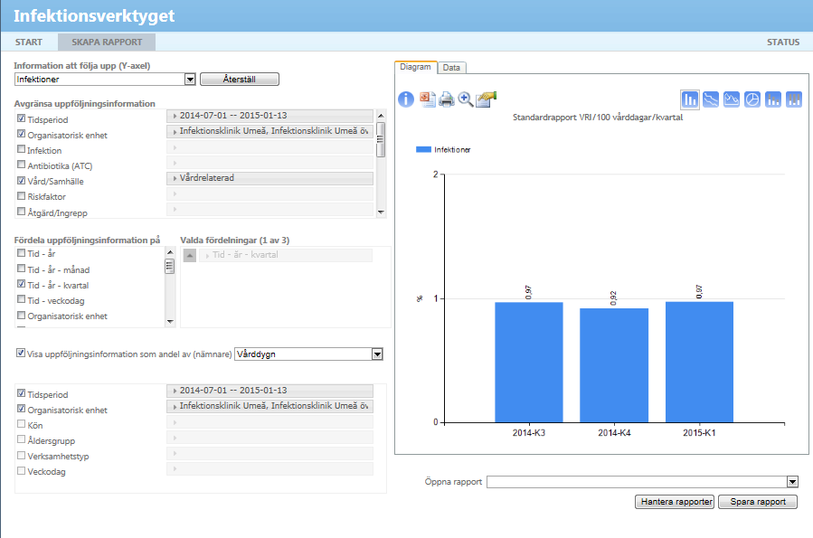Enable the Kön checkbox

pyautogui.click(x=22, y=424)
